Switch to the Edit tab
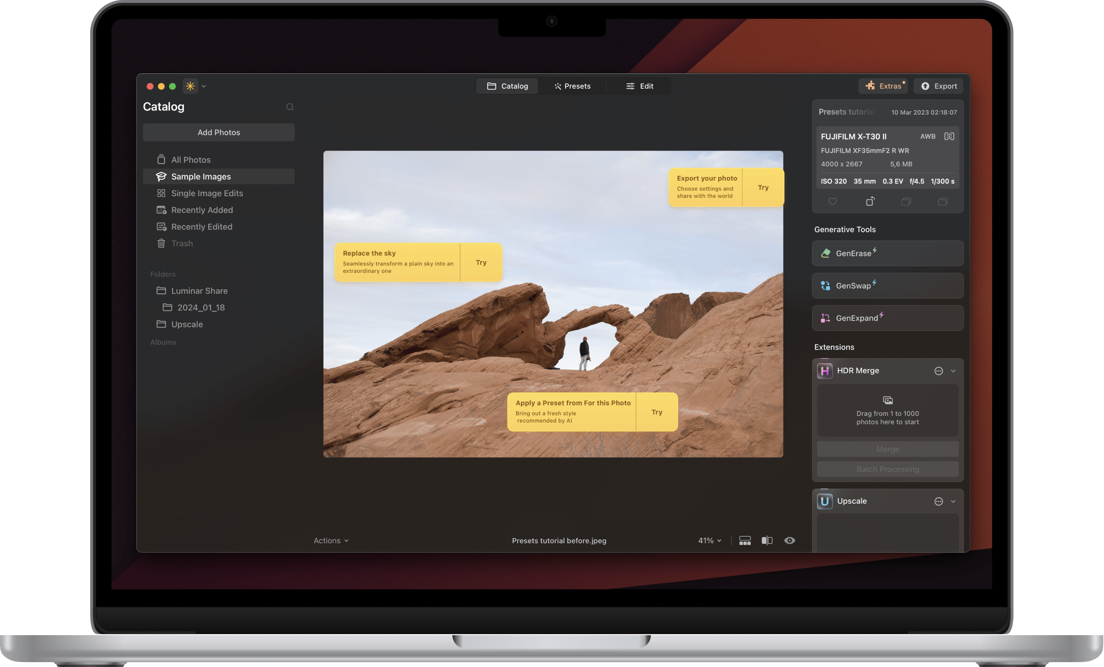 coord(639,86)
